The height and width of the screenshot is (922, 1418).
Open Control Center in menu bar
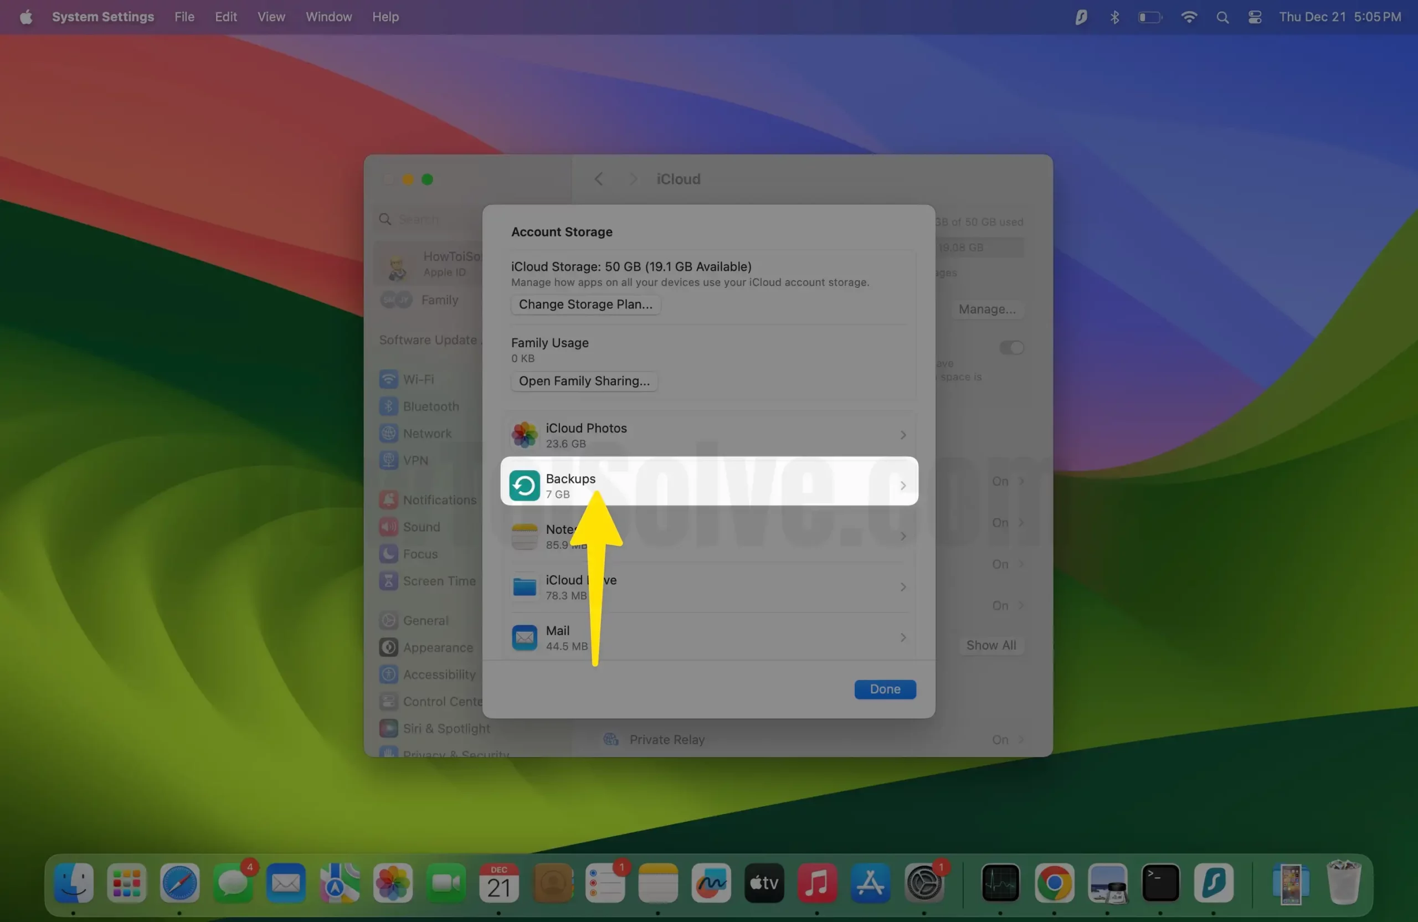1255,17
